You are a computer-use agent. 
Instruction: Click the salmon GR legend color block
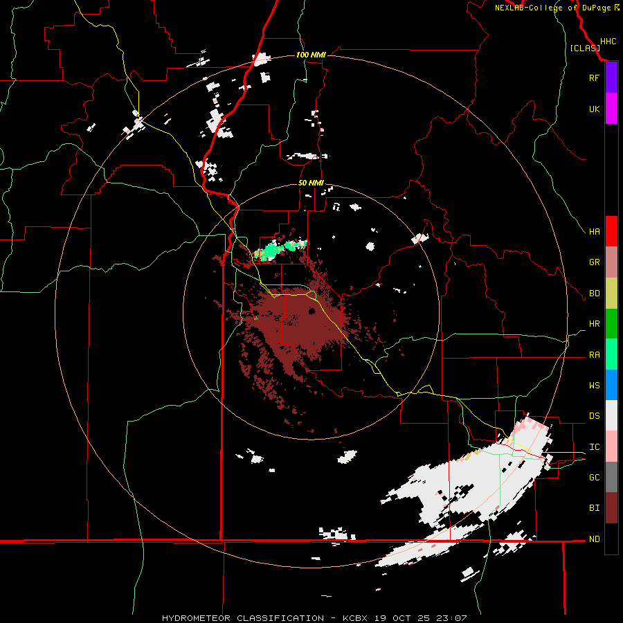point(611,262)
